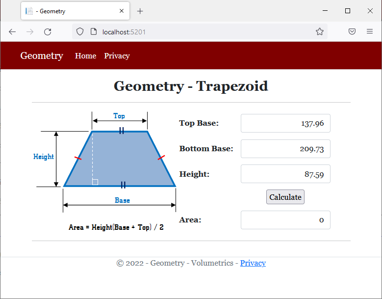Click the 'Height:' form label
This screenshot has width=382, height=299.
(x=194, y=174)
